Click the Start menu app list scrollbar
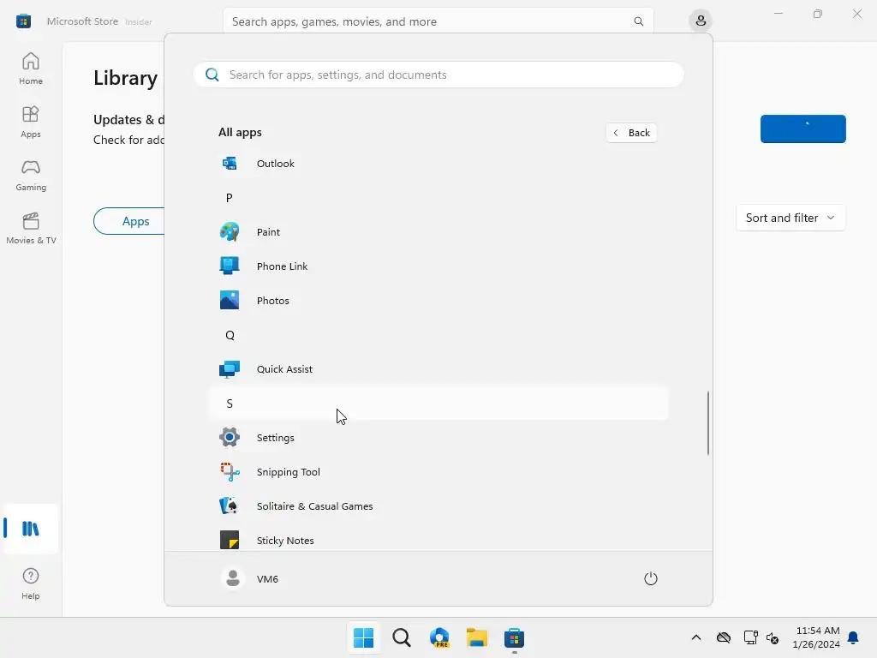Viewport: 877px width, 658px height. coord(708,423)
